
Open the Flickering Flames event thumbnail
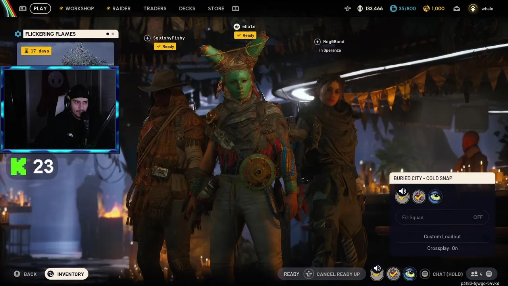coord(65,54)
